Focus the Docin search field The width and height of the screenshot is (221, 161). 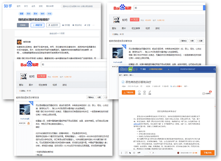pos(196,69)
